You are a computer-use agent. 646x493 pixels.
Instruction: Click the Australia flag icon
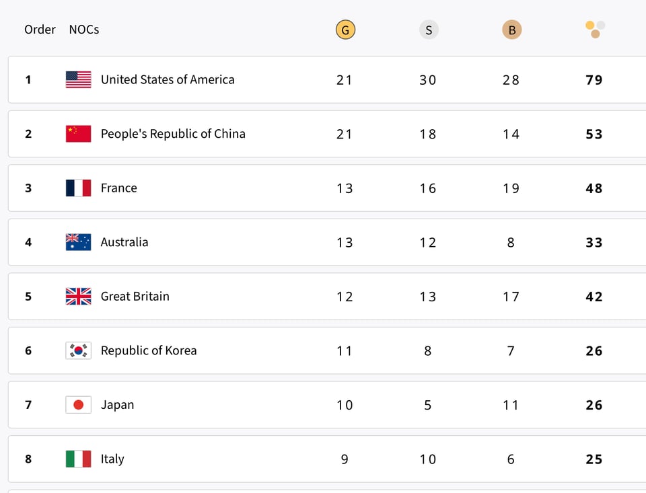(x=78, y=242)
